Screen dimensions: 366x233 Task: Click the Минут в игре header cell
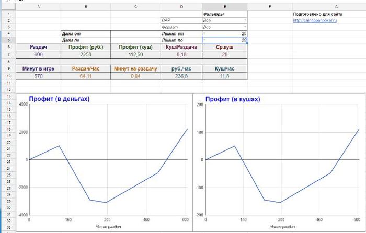(x=38, y=69)
